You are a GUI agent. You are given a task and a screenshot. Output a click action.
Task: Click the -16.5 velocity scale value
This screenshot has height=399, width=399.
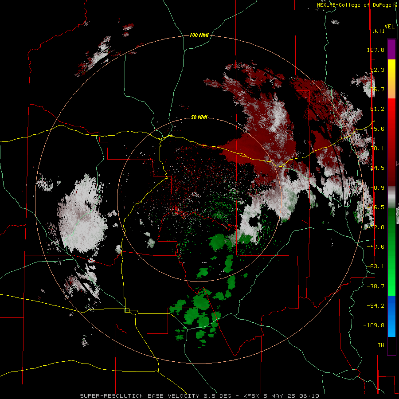(376, 207)
